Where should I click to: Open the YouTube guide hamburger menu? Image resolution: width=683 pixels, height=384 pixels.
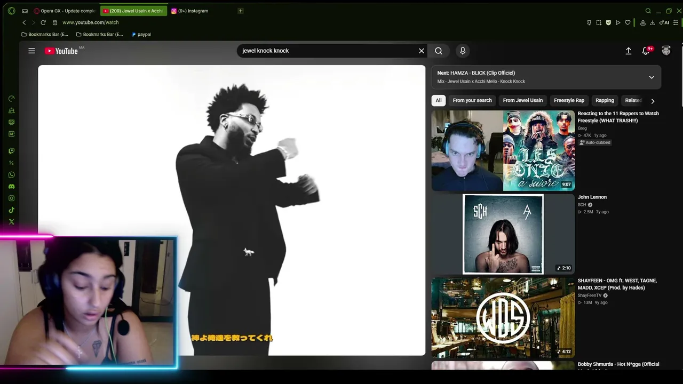click(x=31, y=51)
